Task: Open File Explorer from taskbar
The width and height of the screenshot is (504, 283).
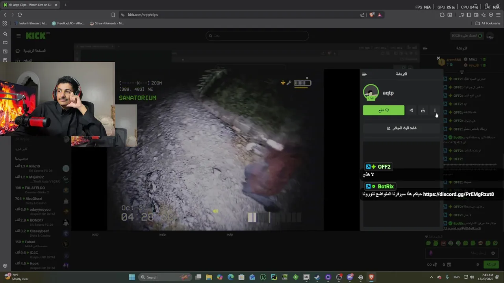Action: 209,277
